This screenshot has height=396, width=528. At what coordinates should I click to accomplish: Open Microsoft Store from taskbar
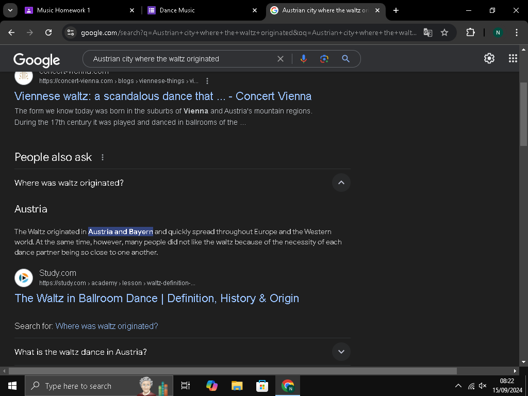pos(262,386)
